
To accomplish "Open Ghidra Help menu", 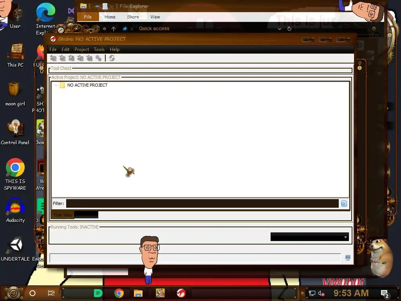I will click(x=115, y=49).
